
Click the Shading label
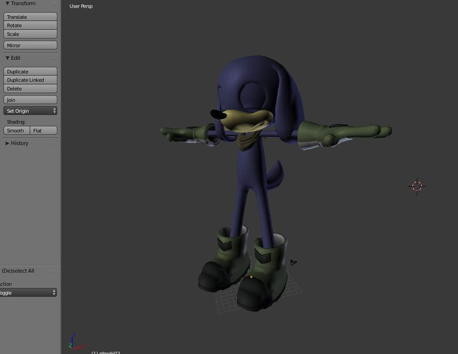(16, 122)
